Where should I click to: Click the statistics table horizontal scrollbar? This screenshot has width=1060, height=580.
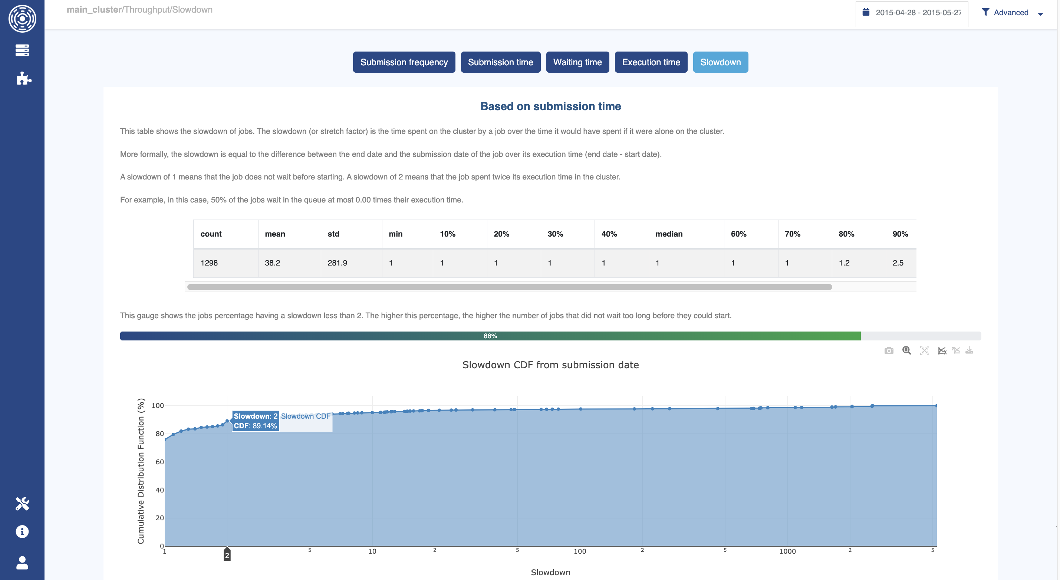[510, 287]
